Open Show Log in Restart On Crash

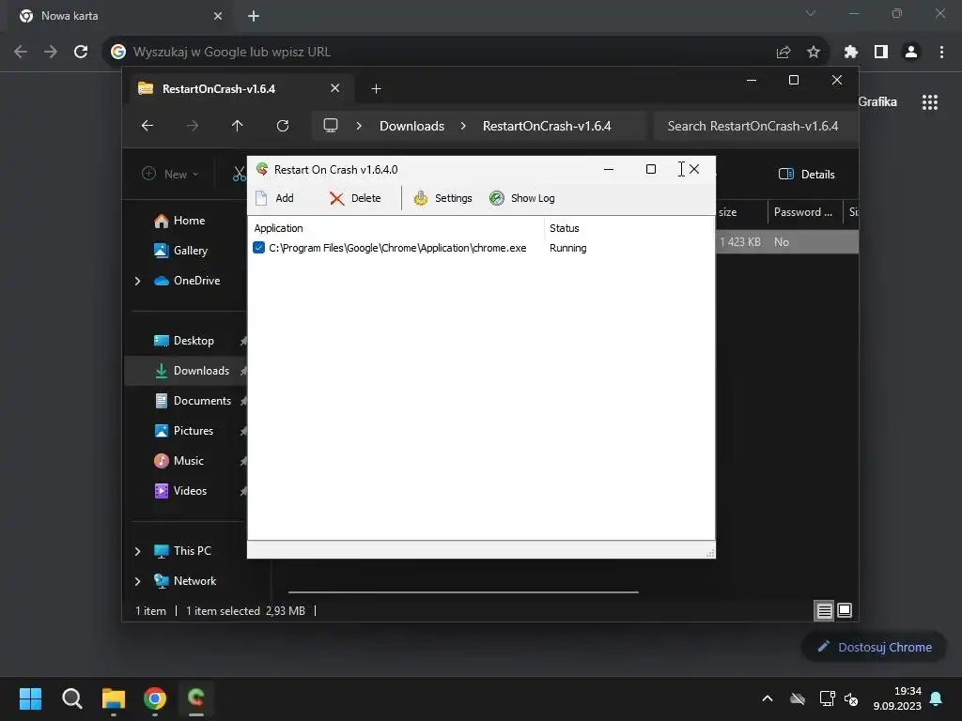click(522, 198)
